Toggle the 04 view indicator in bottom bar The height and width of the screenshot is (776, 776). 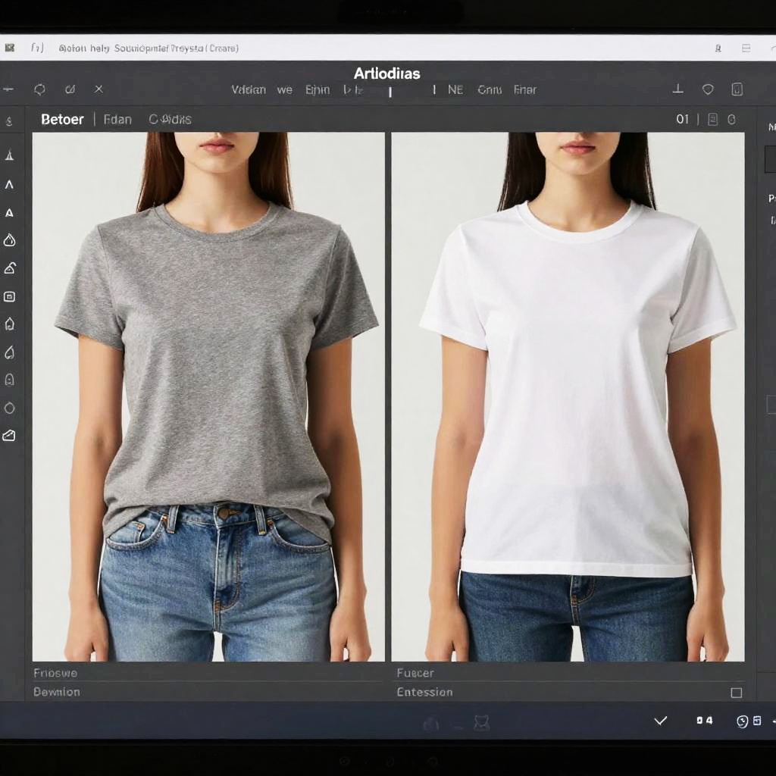(705, 721)
